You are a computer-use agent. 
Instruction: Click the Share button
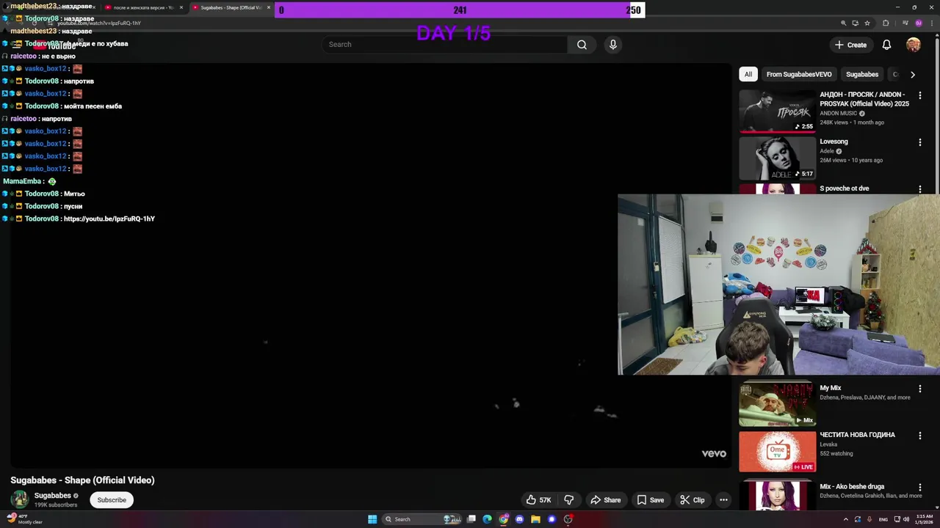[606, 500]
